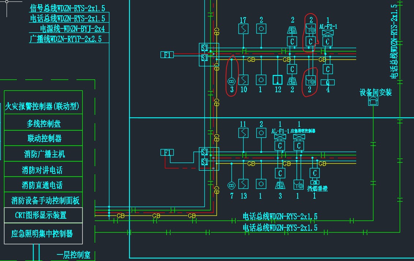Pick the round speaker symbol with count 7
Viewport: 414px width, 261px height.
coord(231,186)
